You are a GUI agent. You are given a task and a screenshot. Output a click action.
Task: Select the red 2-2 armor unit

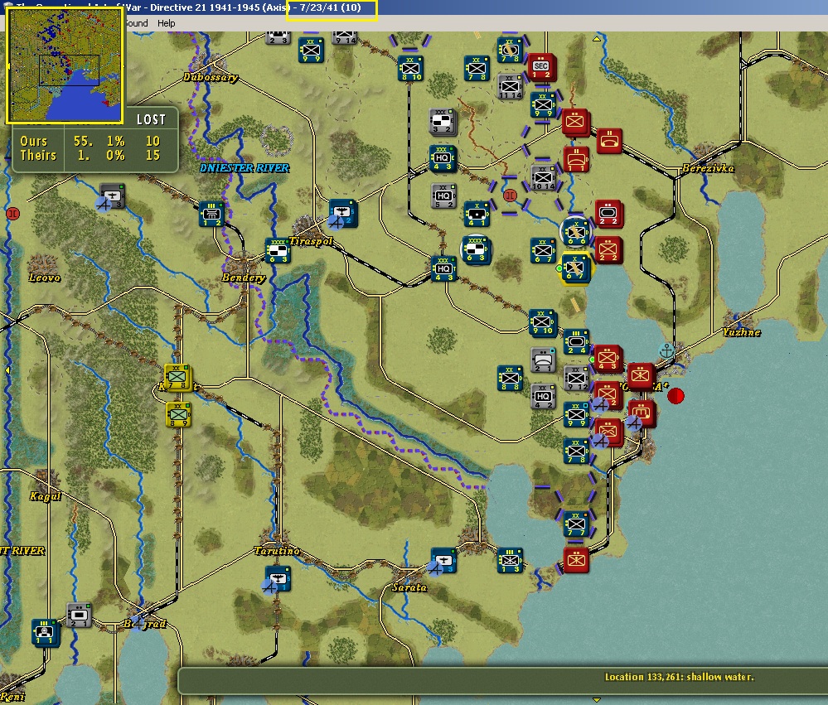click(608, 214)
